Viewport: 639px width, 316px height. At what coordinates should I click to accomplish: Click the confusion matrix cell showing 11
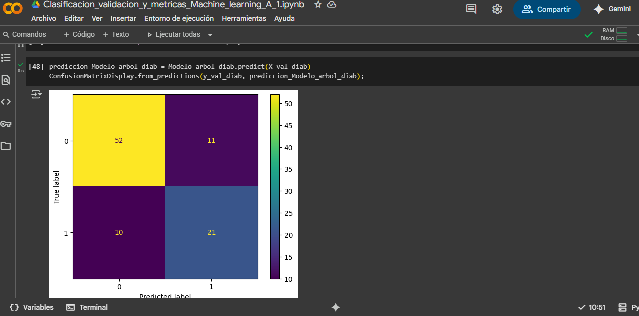pyautogui.click(x=211, y=140)
